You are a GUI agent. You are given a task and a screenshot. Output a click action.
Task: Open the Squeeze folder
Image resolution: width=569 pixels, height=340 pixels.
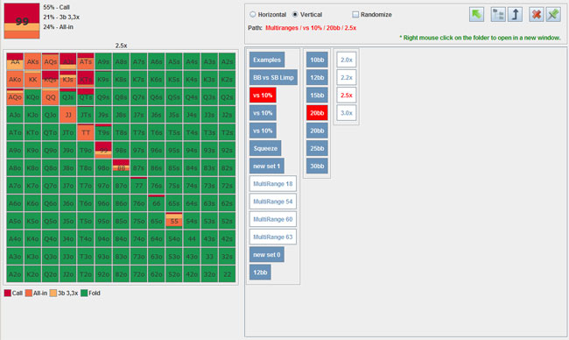pos(265,148)
